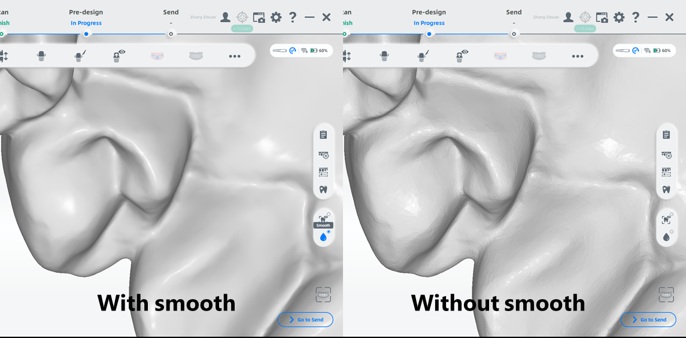This screenshot has width=686, height=338.
Task: Select pink upper jaw icon in Without smooth toolbar
Action: (500, 56)
